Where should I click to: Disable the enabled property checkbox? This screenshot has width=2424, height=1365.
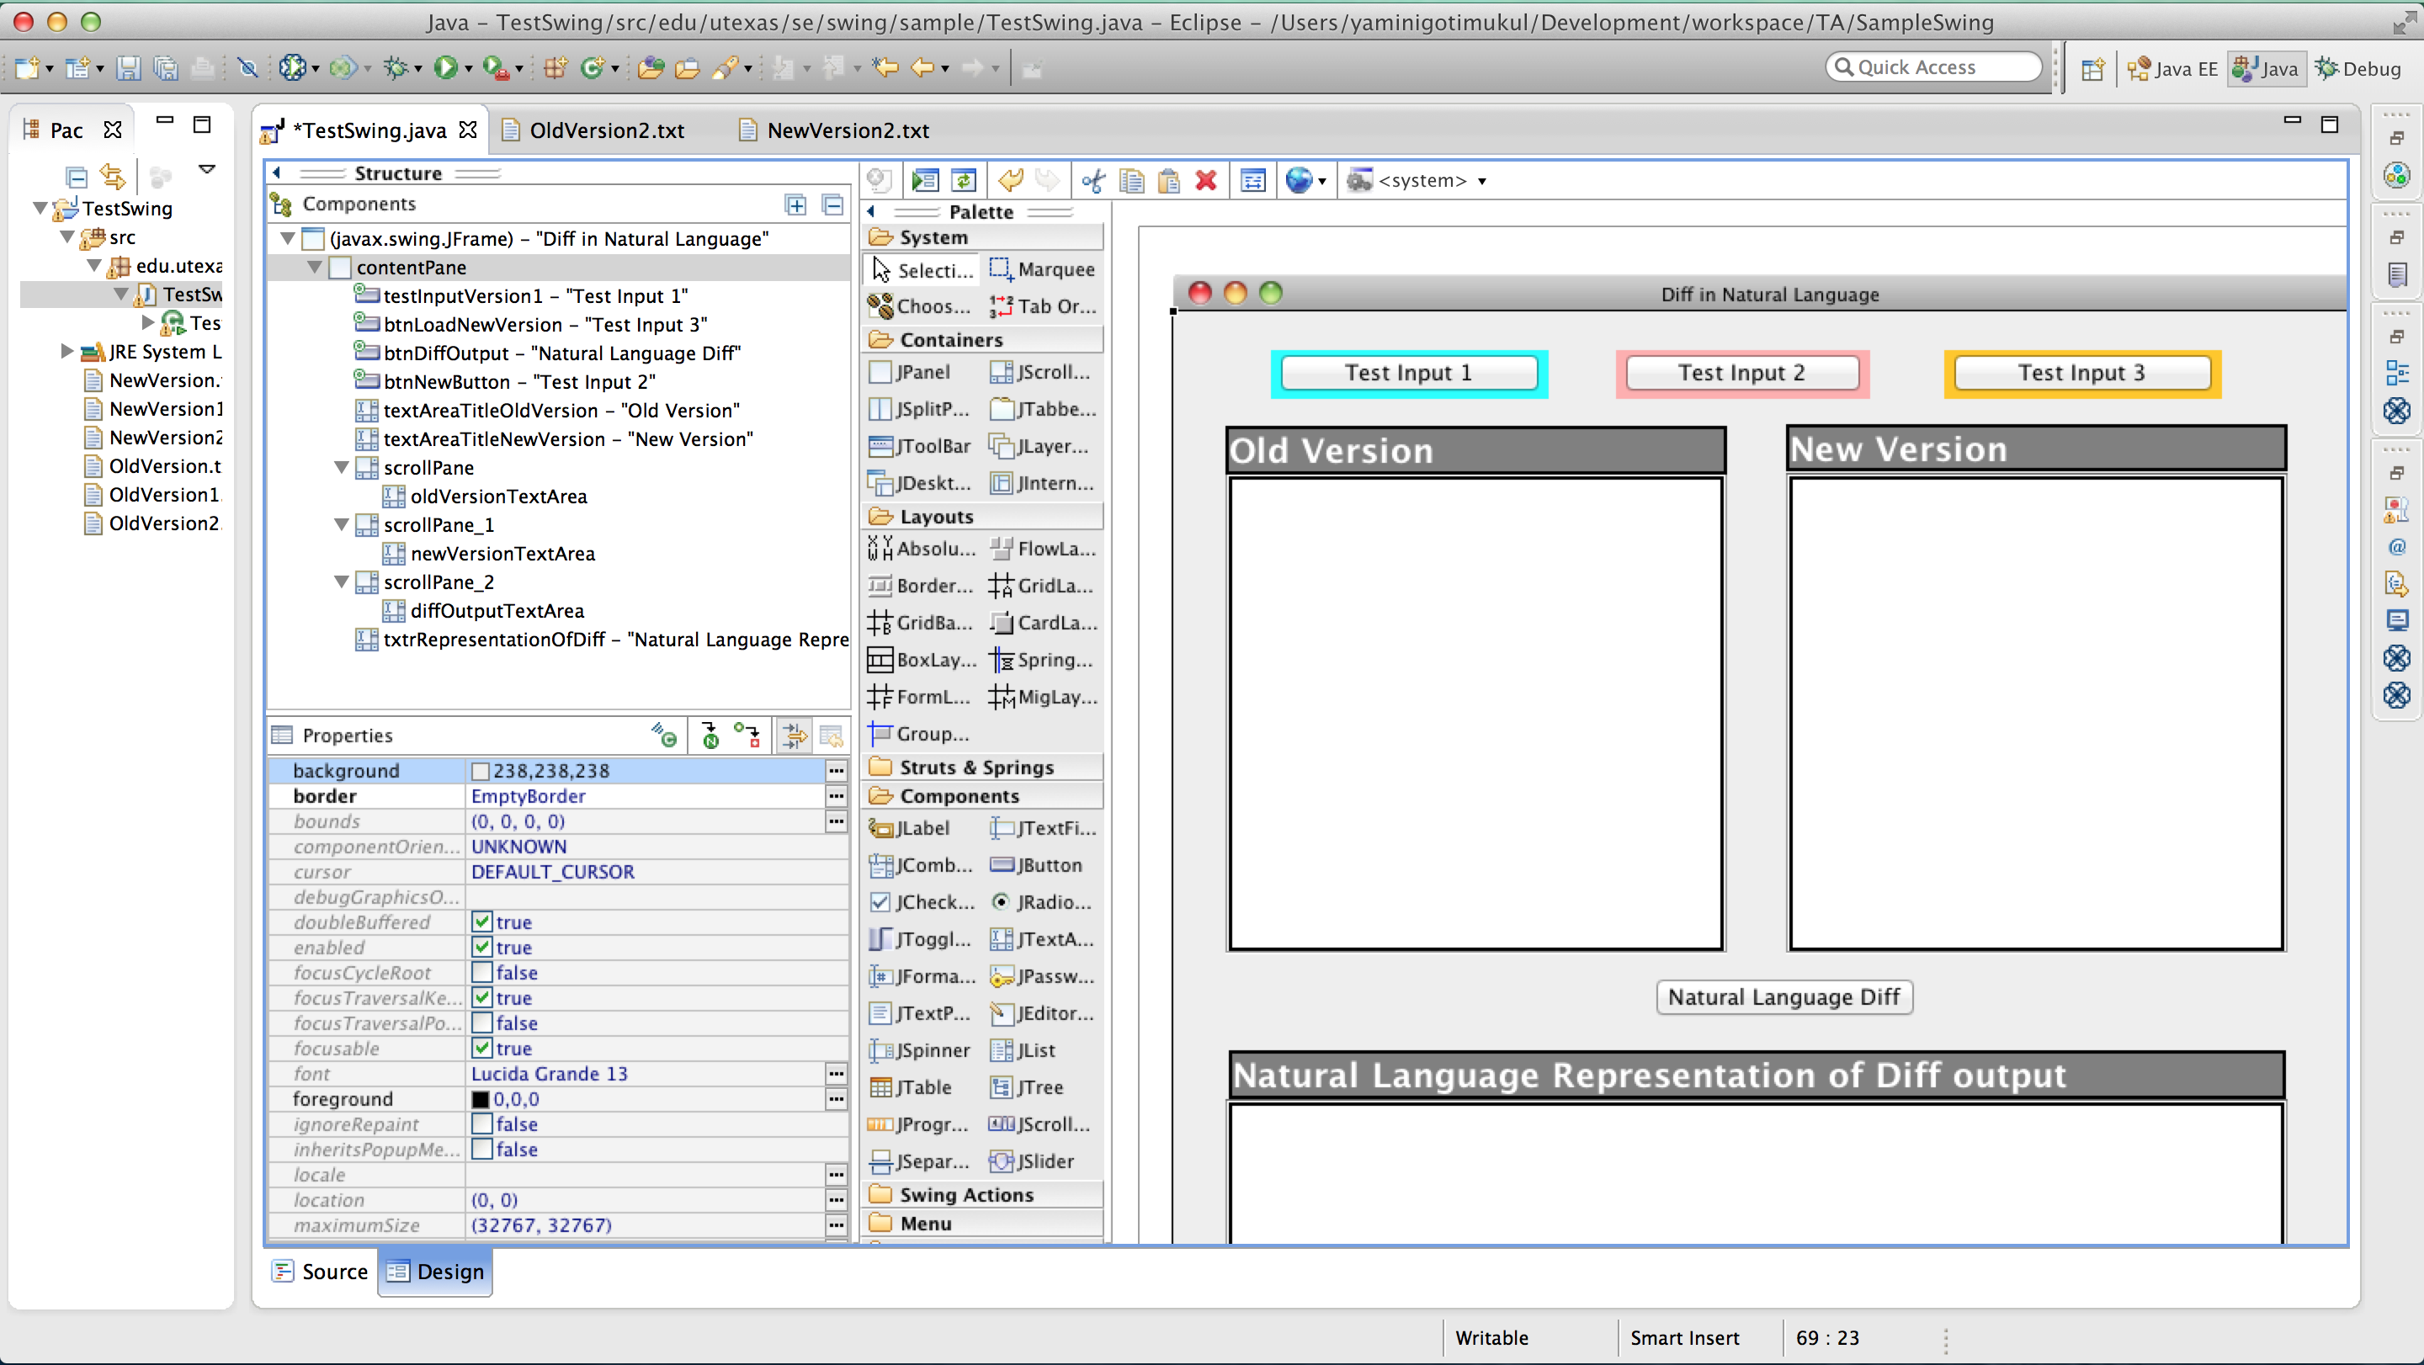[x=481, y=948]
